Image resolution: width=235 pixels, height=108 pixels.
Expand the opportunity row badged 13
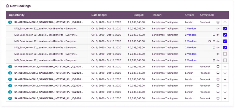click(x=225, y=98)
